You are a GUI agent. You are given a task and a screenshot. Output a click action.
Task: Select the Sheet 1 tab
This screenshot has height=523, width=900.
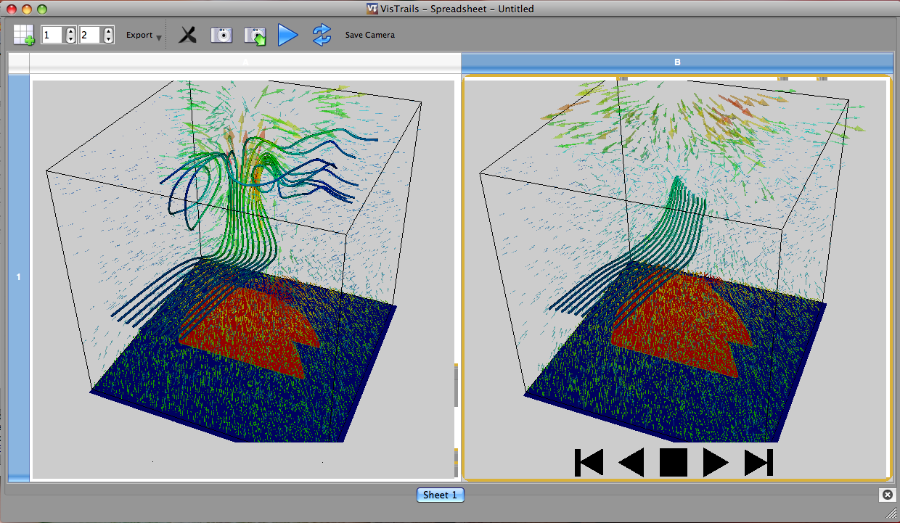tap(440, 495)
